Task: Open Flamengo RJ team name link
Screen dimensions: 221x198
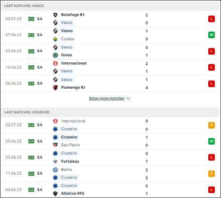Action: pos(73,87)
